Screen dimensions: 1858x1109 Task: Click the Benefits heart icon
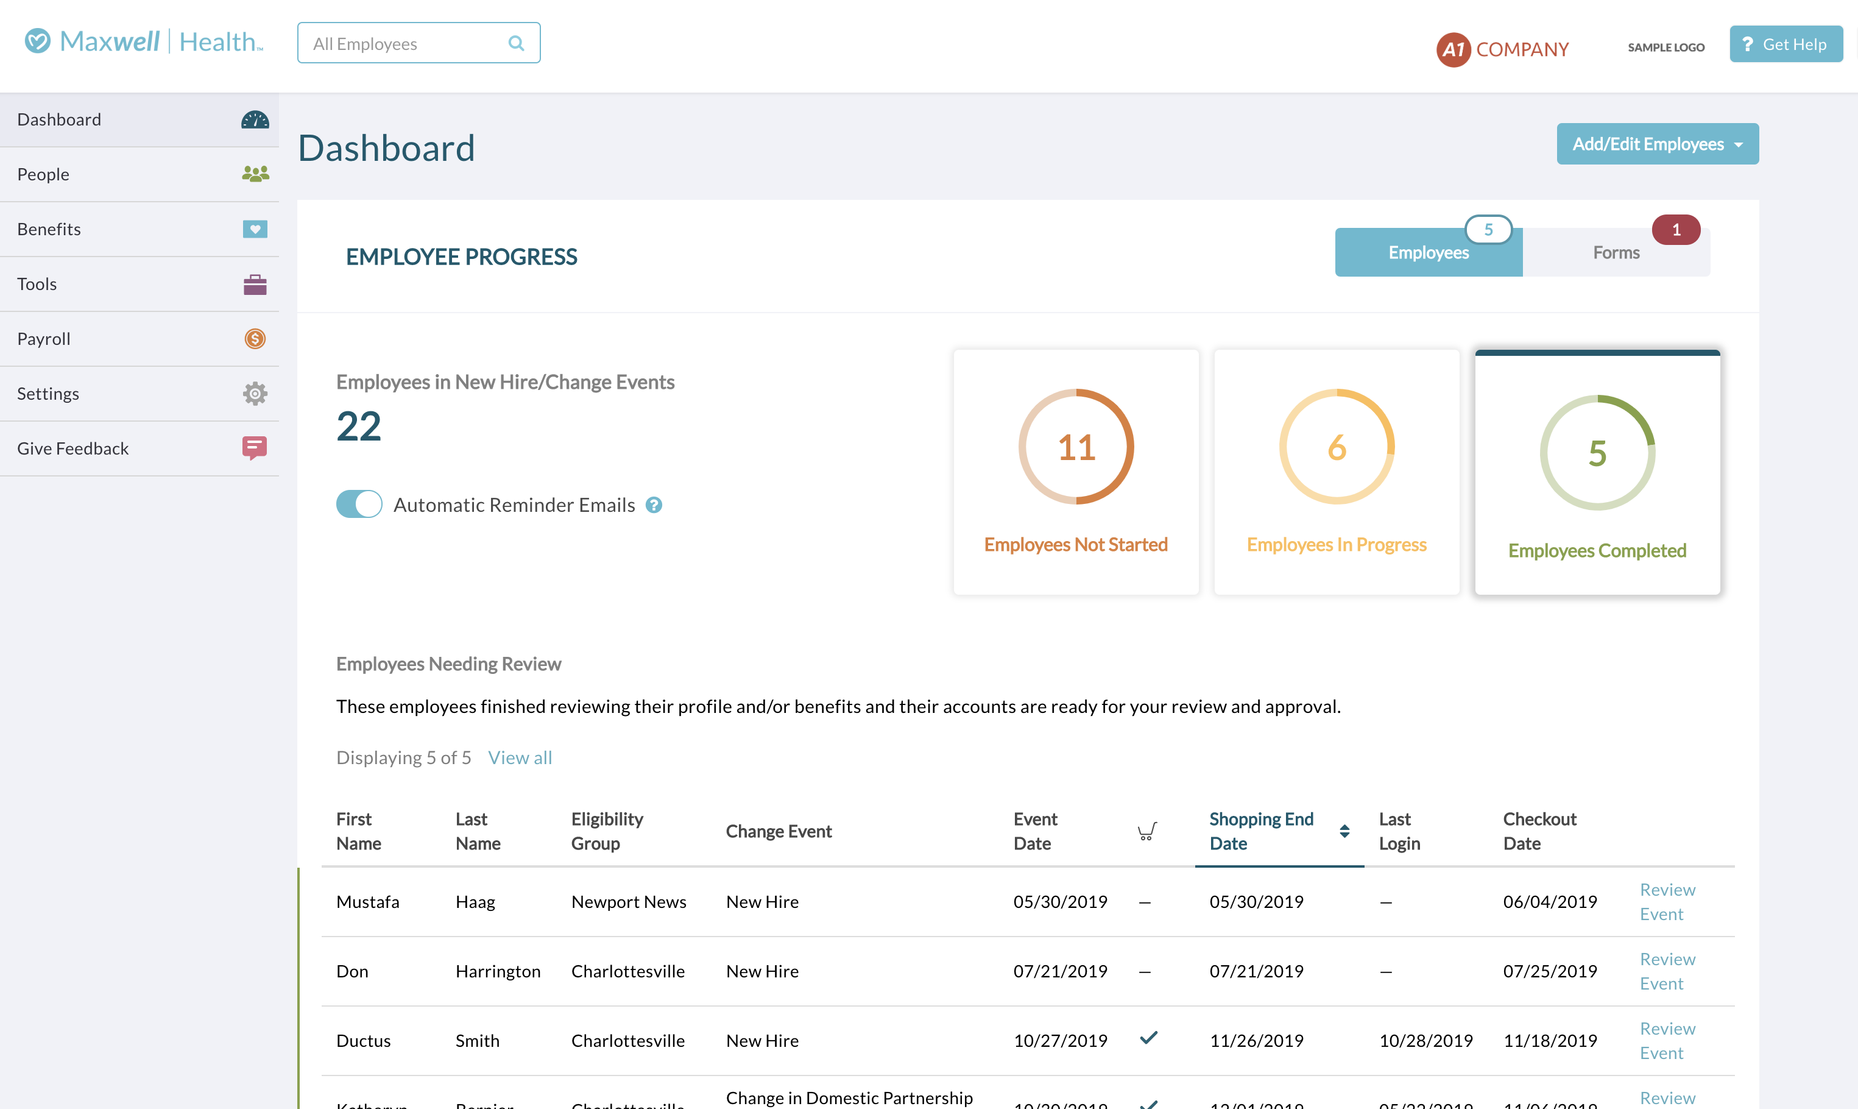pyautogui.click(x=255, y=229)
